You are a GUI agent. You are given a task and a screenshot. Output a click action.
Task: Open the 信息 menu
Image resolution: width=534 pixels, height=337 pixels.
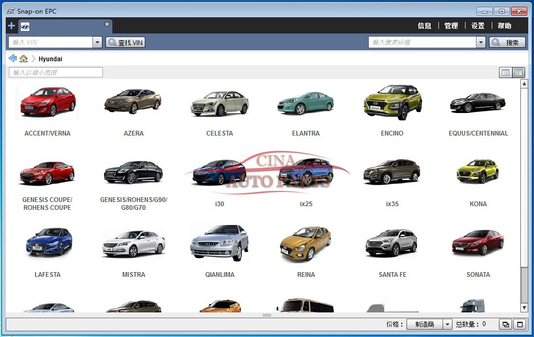pyautogui.click(x=424, y=26)
